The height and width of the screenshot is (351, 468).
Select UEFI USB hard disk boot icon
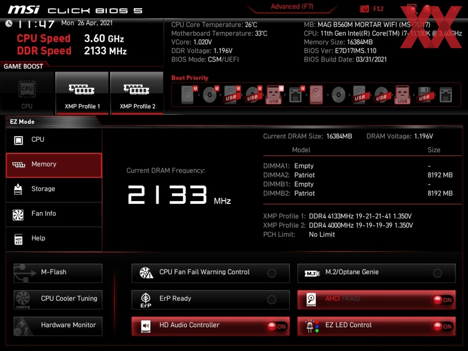[232, 95]
